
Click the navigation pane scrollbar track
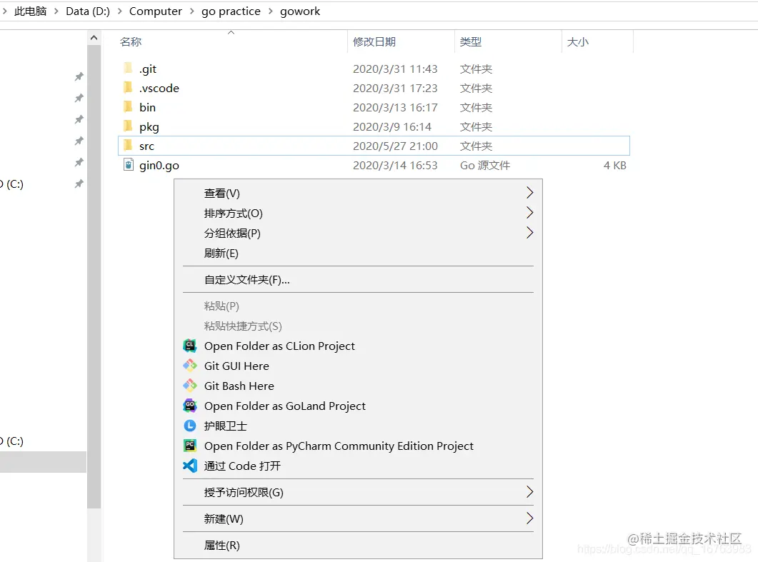(x=94, y=534)
